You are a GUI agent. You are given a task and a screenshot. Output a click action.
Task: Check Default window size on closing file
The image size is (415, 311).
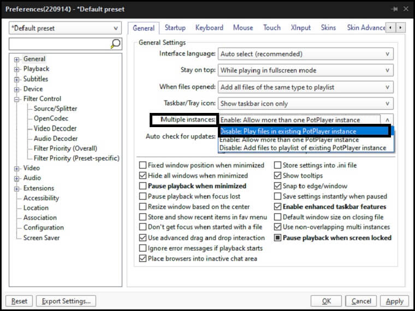point(277,217)
